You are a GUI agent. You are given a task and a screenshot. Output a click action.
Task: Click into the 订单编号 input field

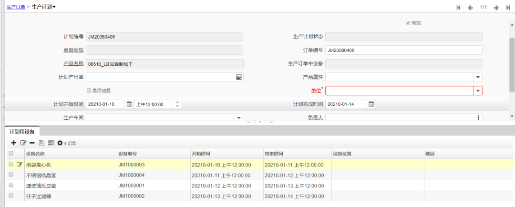[403, 50]
